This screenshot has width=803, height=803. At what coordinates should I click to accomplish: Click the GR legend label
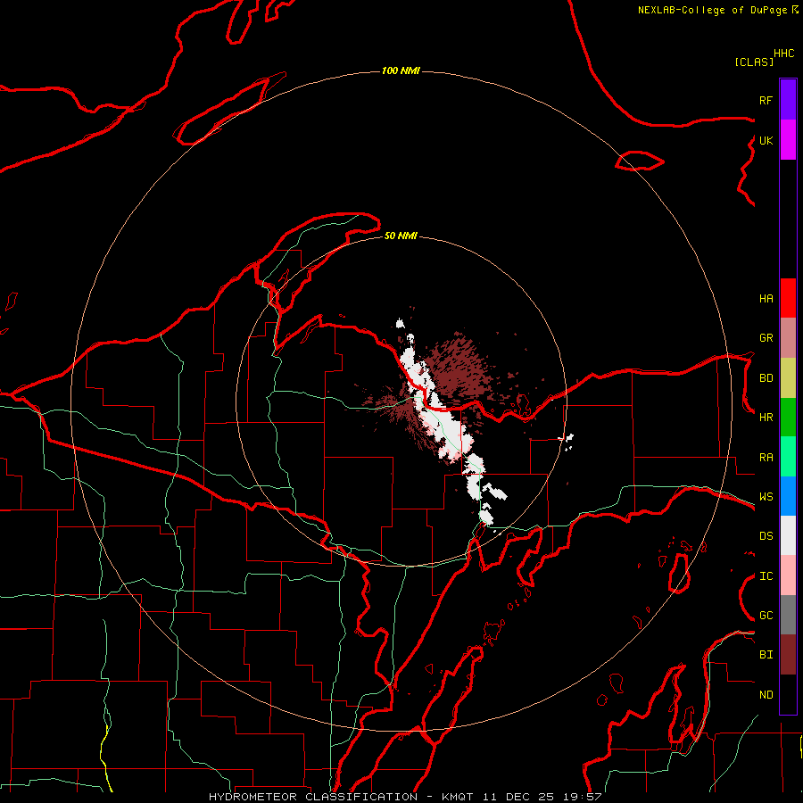point(766,338)
